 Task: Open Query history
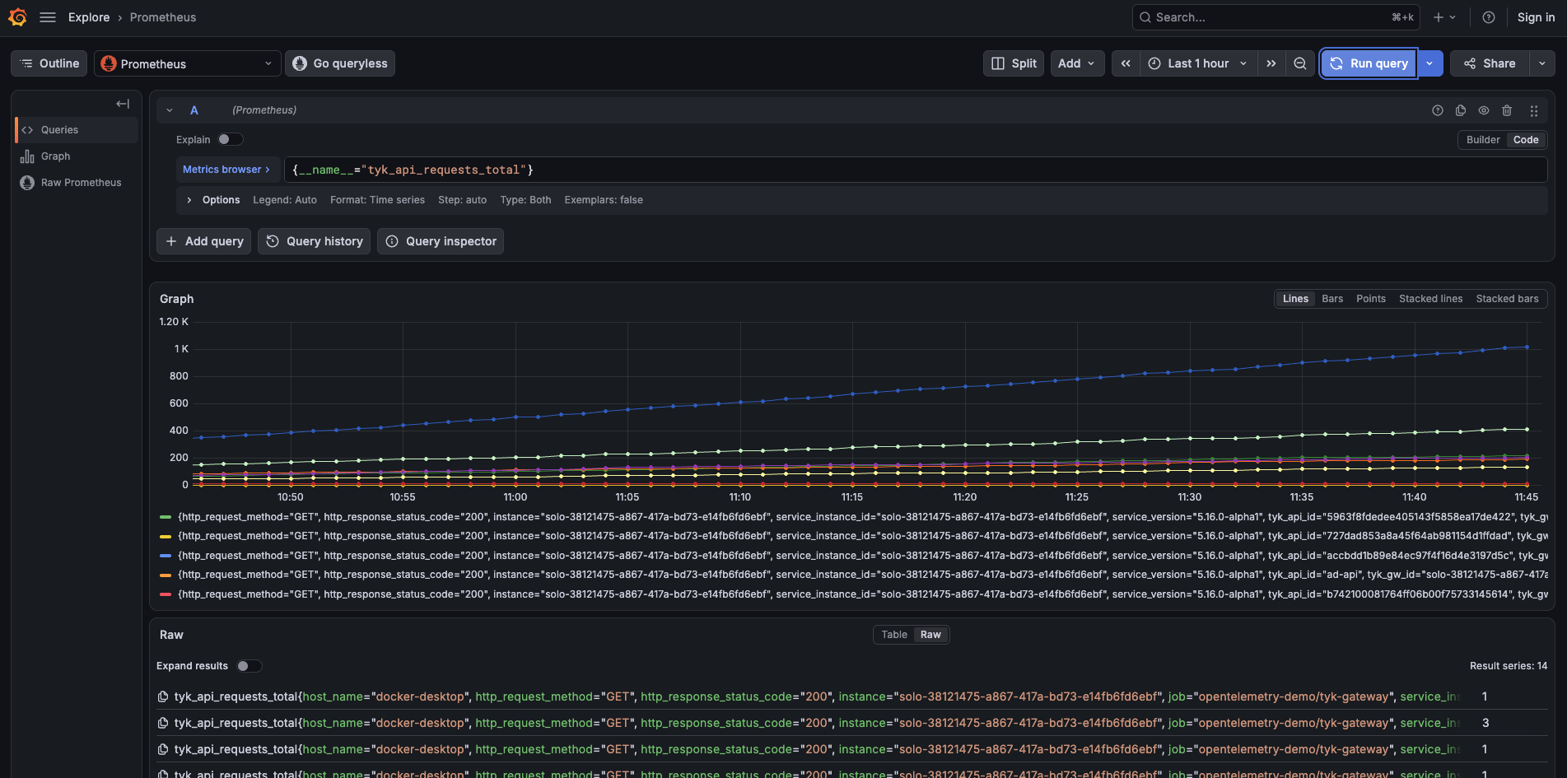pos(315,241)
